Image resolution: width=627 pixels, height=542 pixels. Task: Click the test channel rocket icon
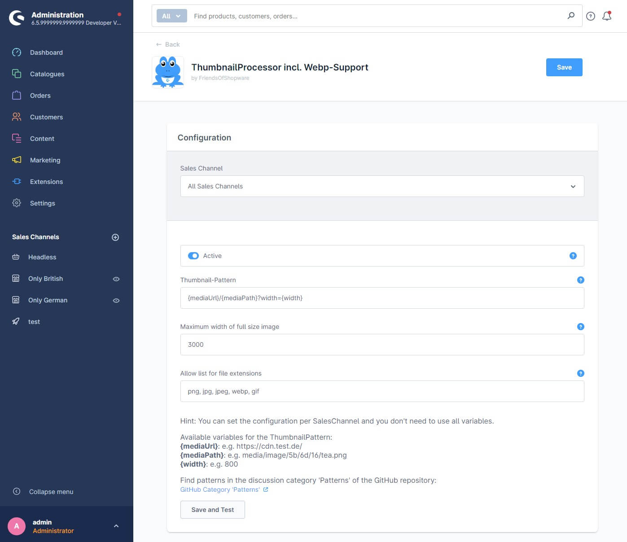pyautogui.click(x=16, y=322)
